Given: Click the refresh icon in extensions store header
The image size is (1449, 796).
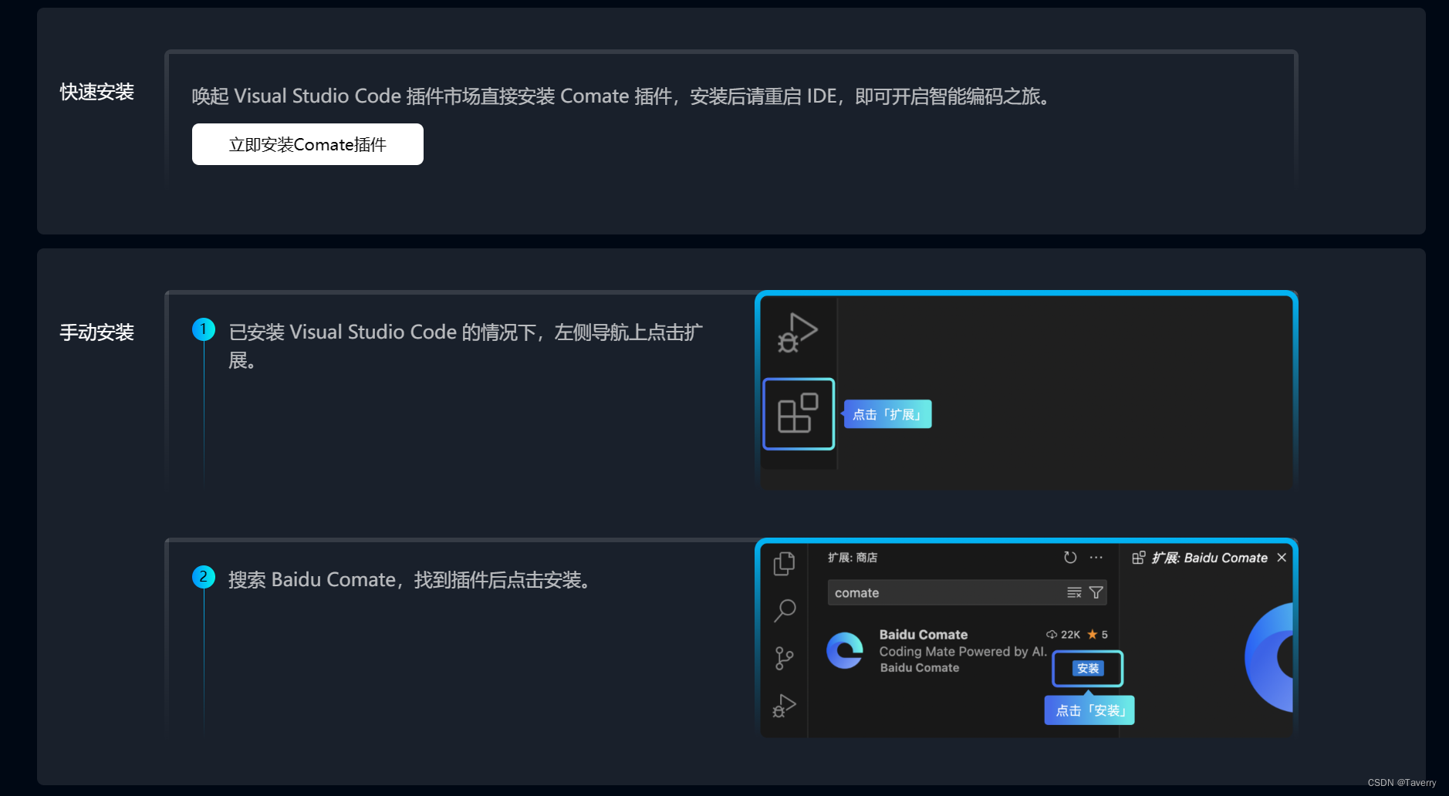Looking at the screenshot, I should tap(1070, 557).
